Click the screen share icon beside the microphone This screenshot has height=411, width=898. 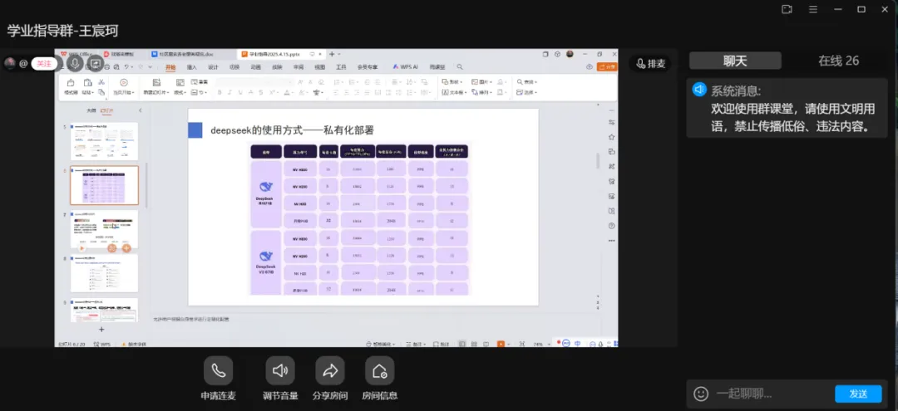tap(96, 64)
